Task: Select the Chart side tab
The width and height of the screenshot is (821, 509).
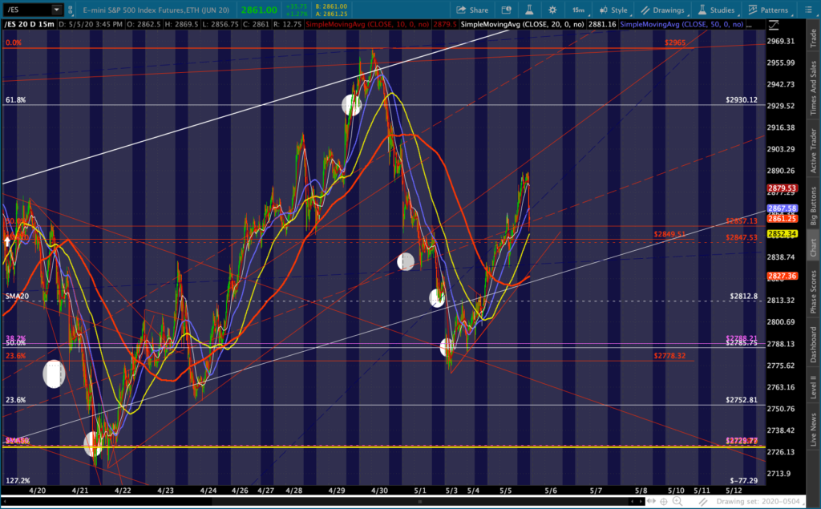Action: point(813,248)
